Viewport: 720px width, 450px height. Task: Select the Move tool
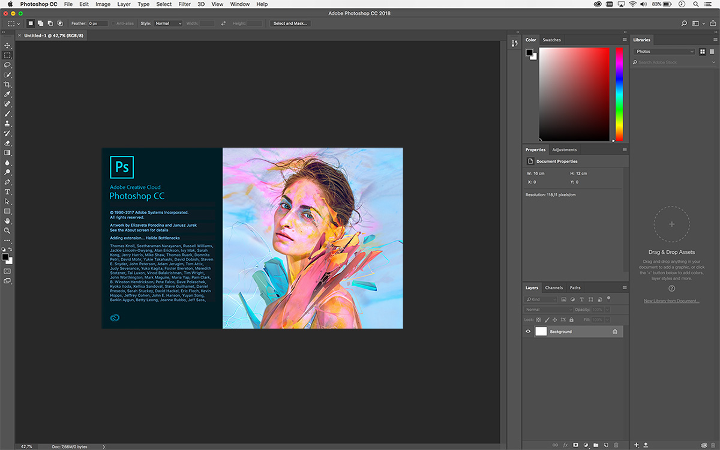coord(7,44)
